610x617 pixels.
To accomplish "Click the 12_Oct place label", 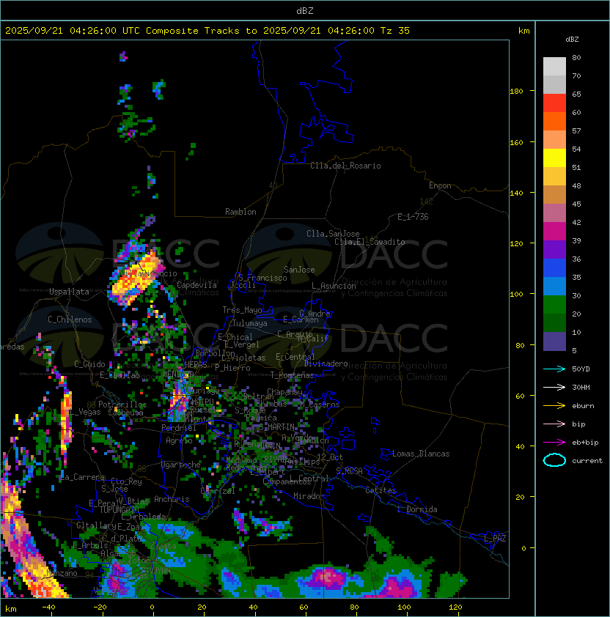I will point(330,457).
